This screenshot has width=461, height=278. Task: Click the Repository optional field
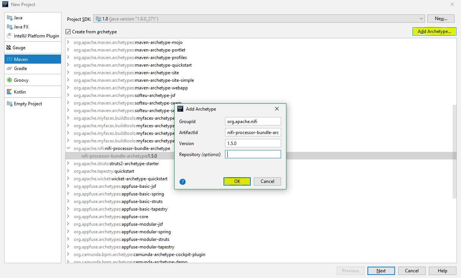click(x=253, y=154)
